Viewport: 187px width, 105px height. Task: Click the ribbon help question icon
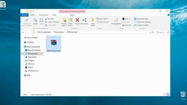[169, 15]
